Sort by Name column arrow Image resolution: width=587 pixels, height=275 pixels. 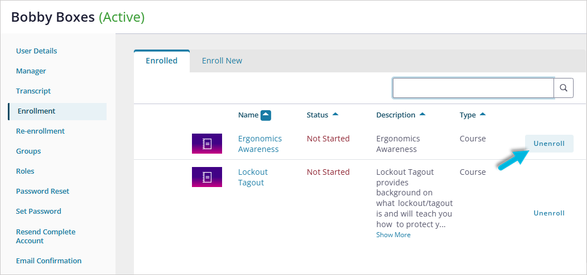(266, 115)
